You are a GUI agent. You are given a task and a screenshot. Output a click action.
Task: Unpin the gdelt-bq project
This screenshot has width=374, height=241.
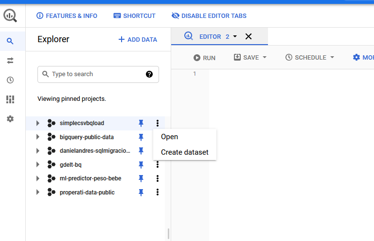pyautogui.click(x=141, y=165)
